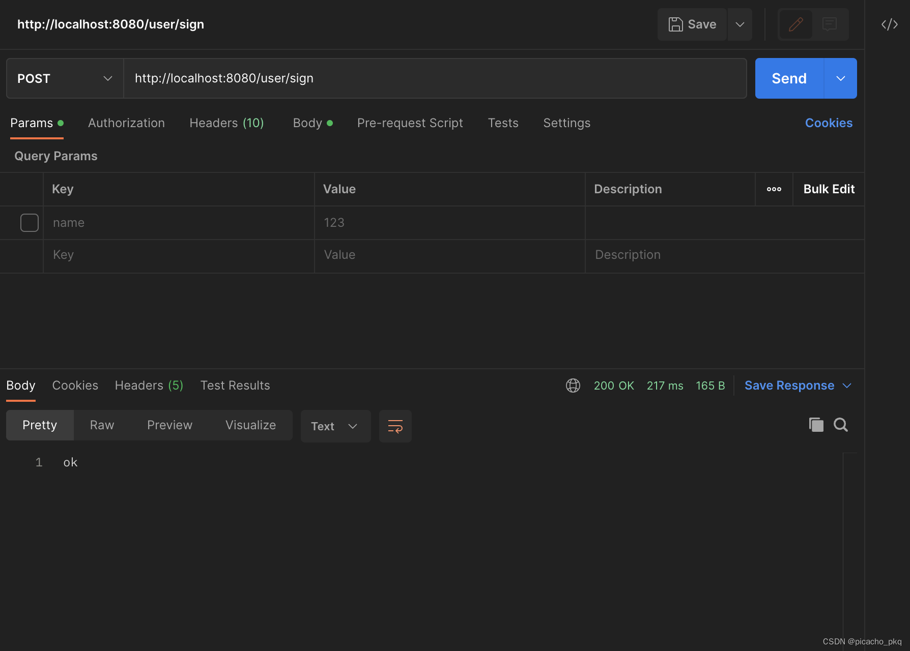The width and height of the screenshot is (910, 651).
Task: Open the Tests tab
Action: 503,123
